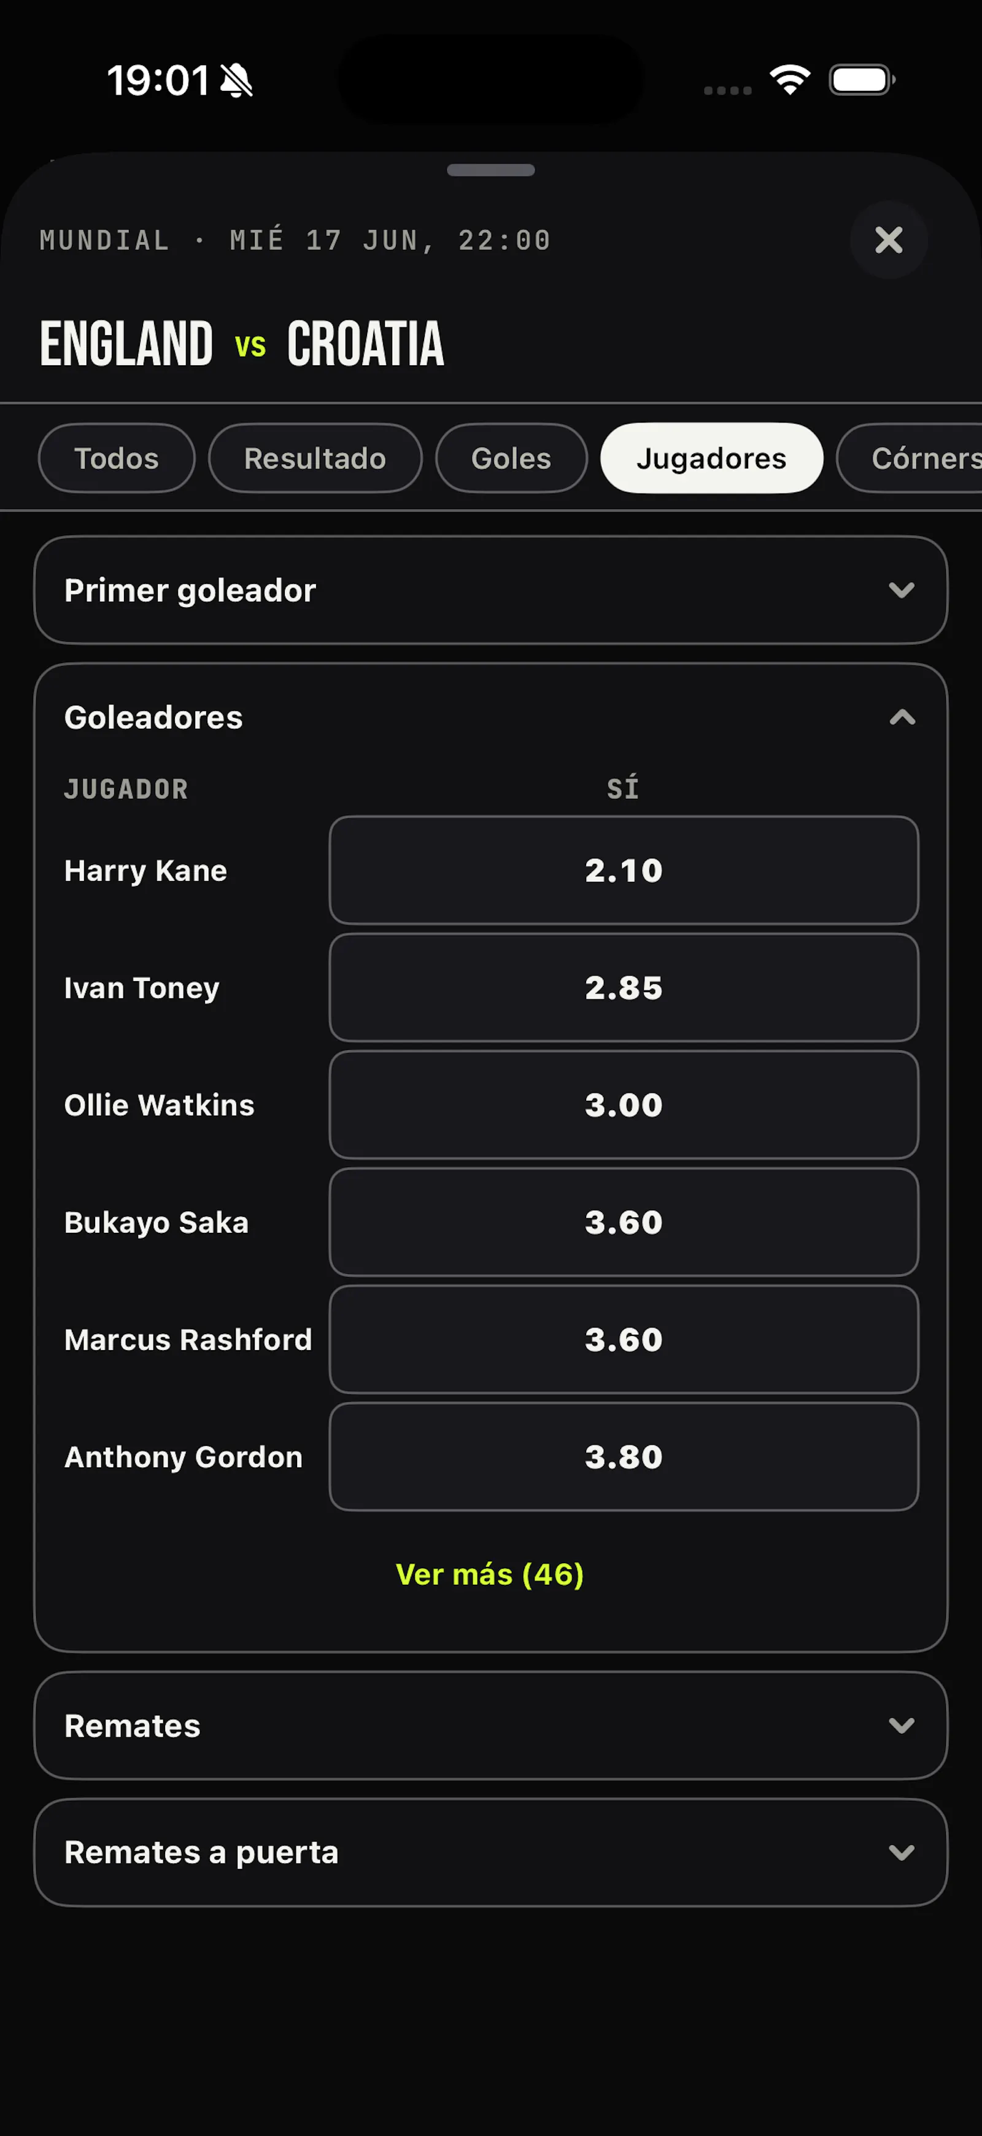982x2136 pixels.
Task: Open the Goles tab
Action: tap(511, 459)
